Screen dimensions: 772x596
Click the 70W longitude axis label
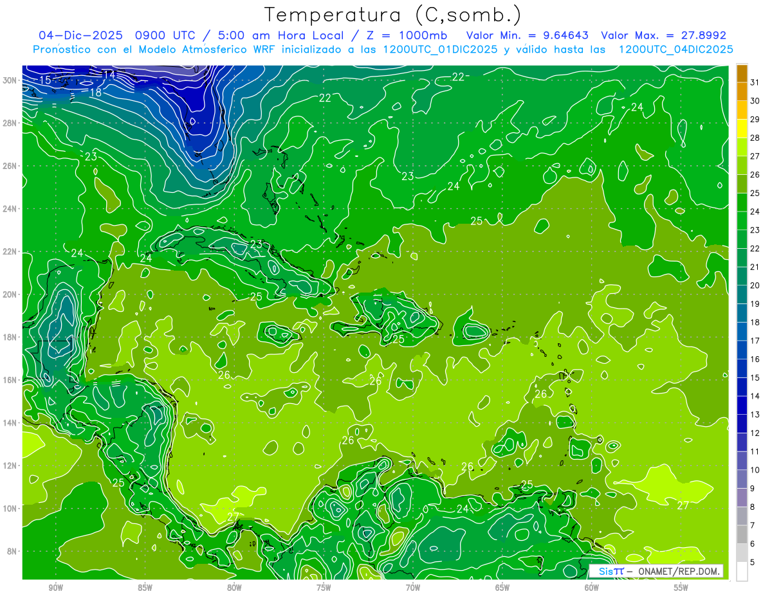click(413, 588)
